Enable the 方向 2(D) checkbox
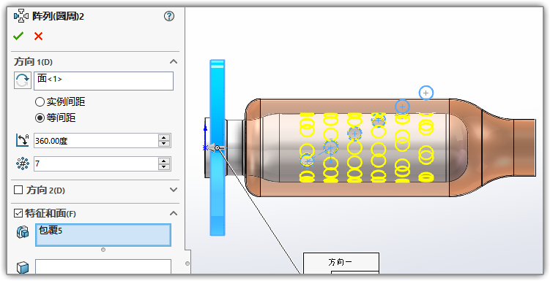The height and width of the screenshot is (281, 550). coord(18,190)
